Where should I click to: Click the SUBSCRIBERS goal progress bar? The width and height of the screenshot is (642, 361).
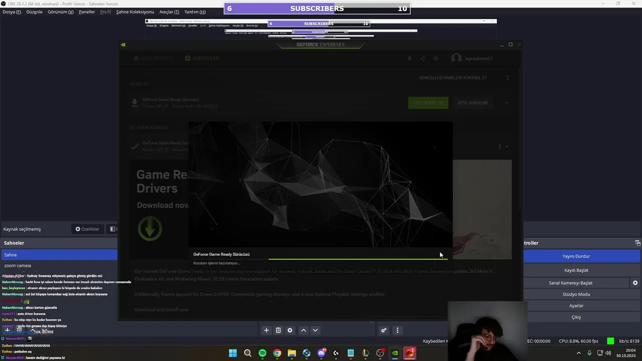[317, 9]
